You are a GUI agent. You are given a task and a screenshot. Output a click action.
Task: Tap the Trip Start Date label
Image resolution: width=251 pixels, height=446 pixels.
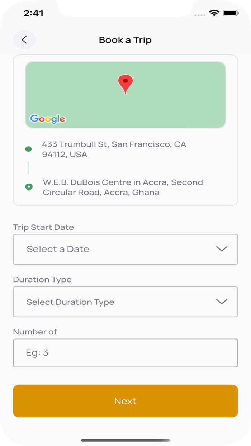(x=43, y=227)
